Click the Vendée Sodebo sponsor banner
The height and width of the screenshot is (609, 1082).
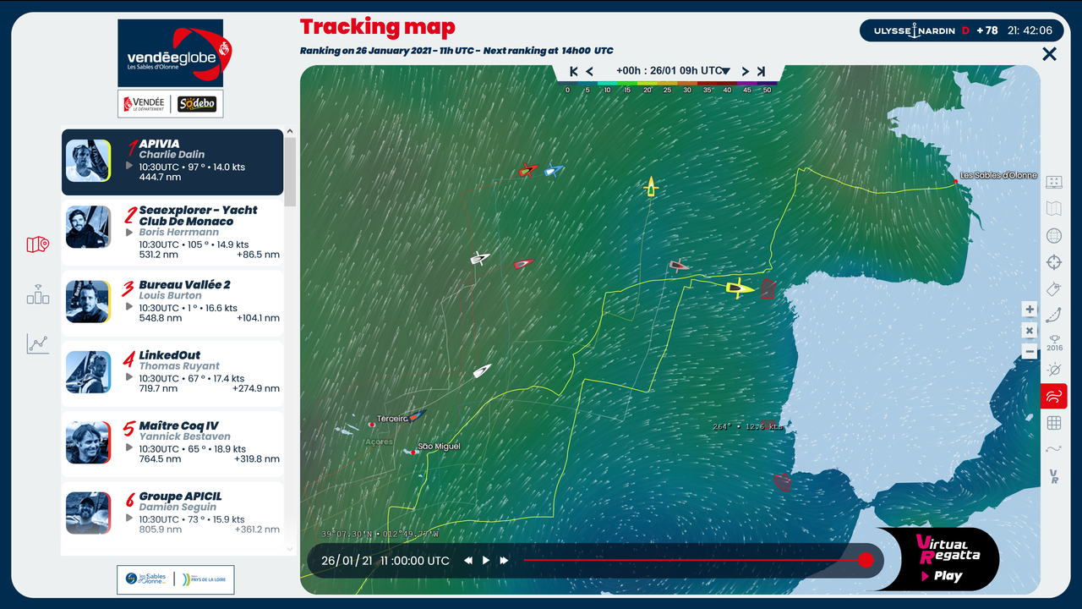pos(171,104)
